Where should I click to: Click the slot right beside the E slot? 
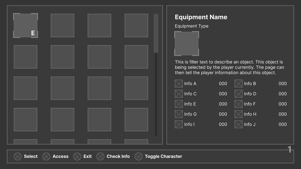pos(62,26)
